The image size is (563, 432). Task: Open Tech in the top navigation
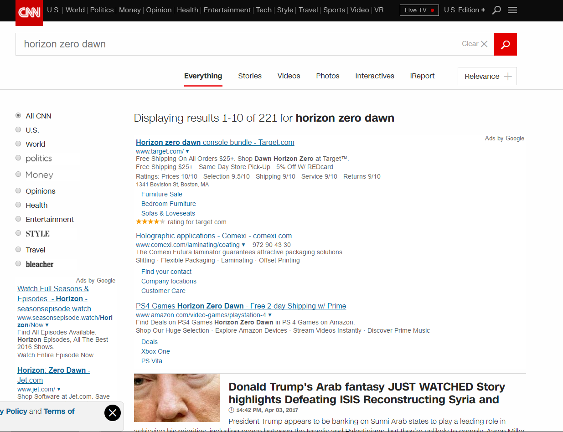pos(264,10)
